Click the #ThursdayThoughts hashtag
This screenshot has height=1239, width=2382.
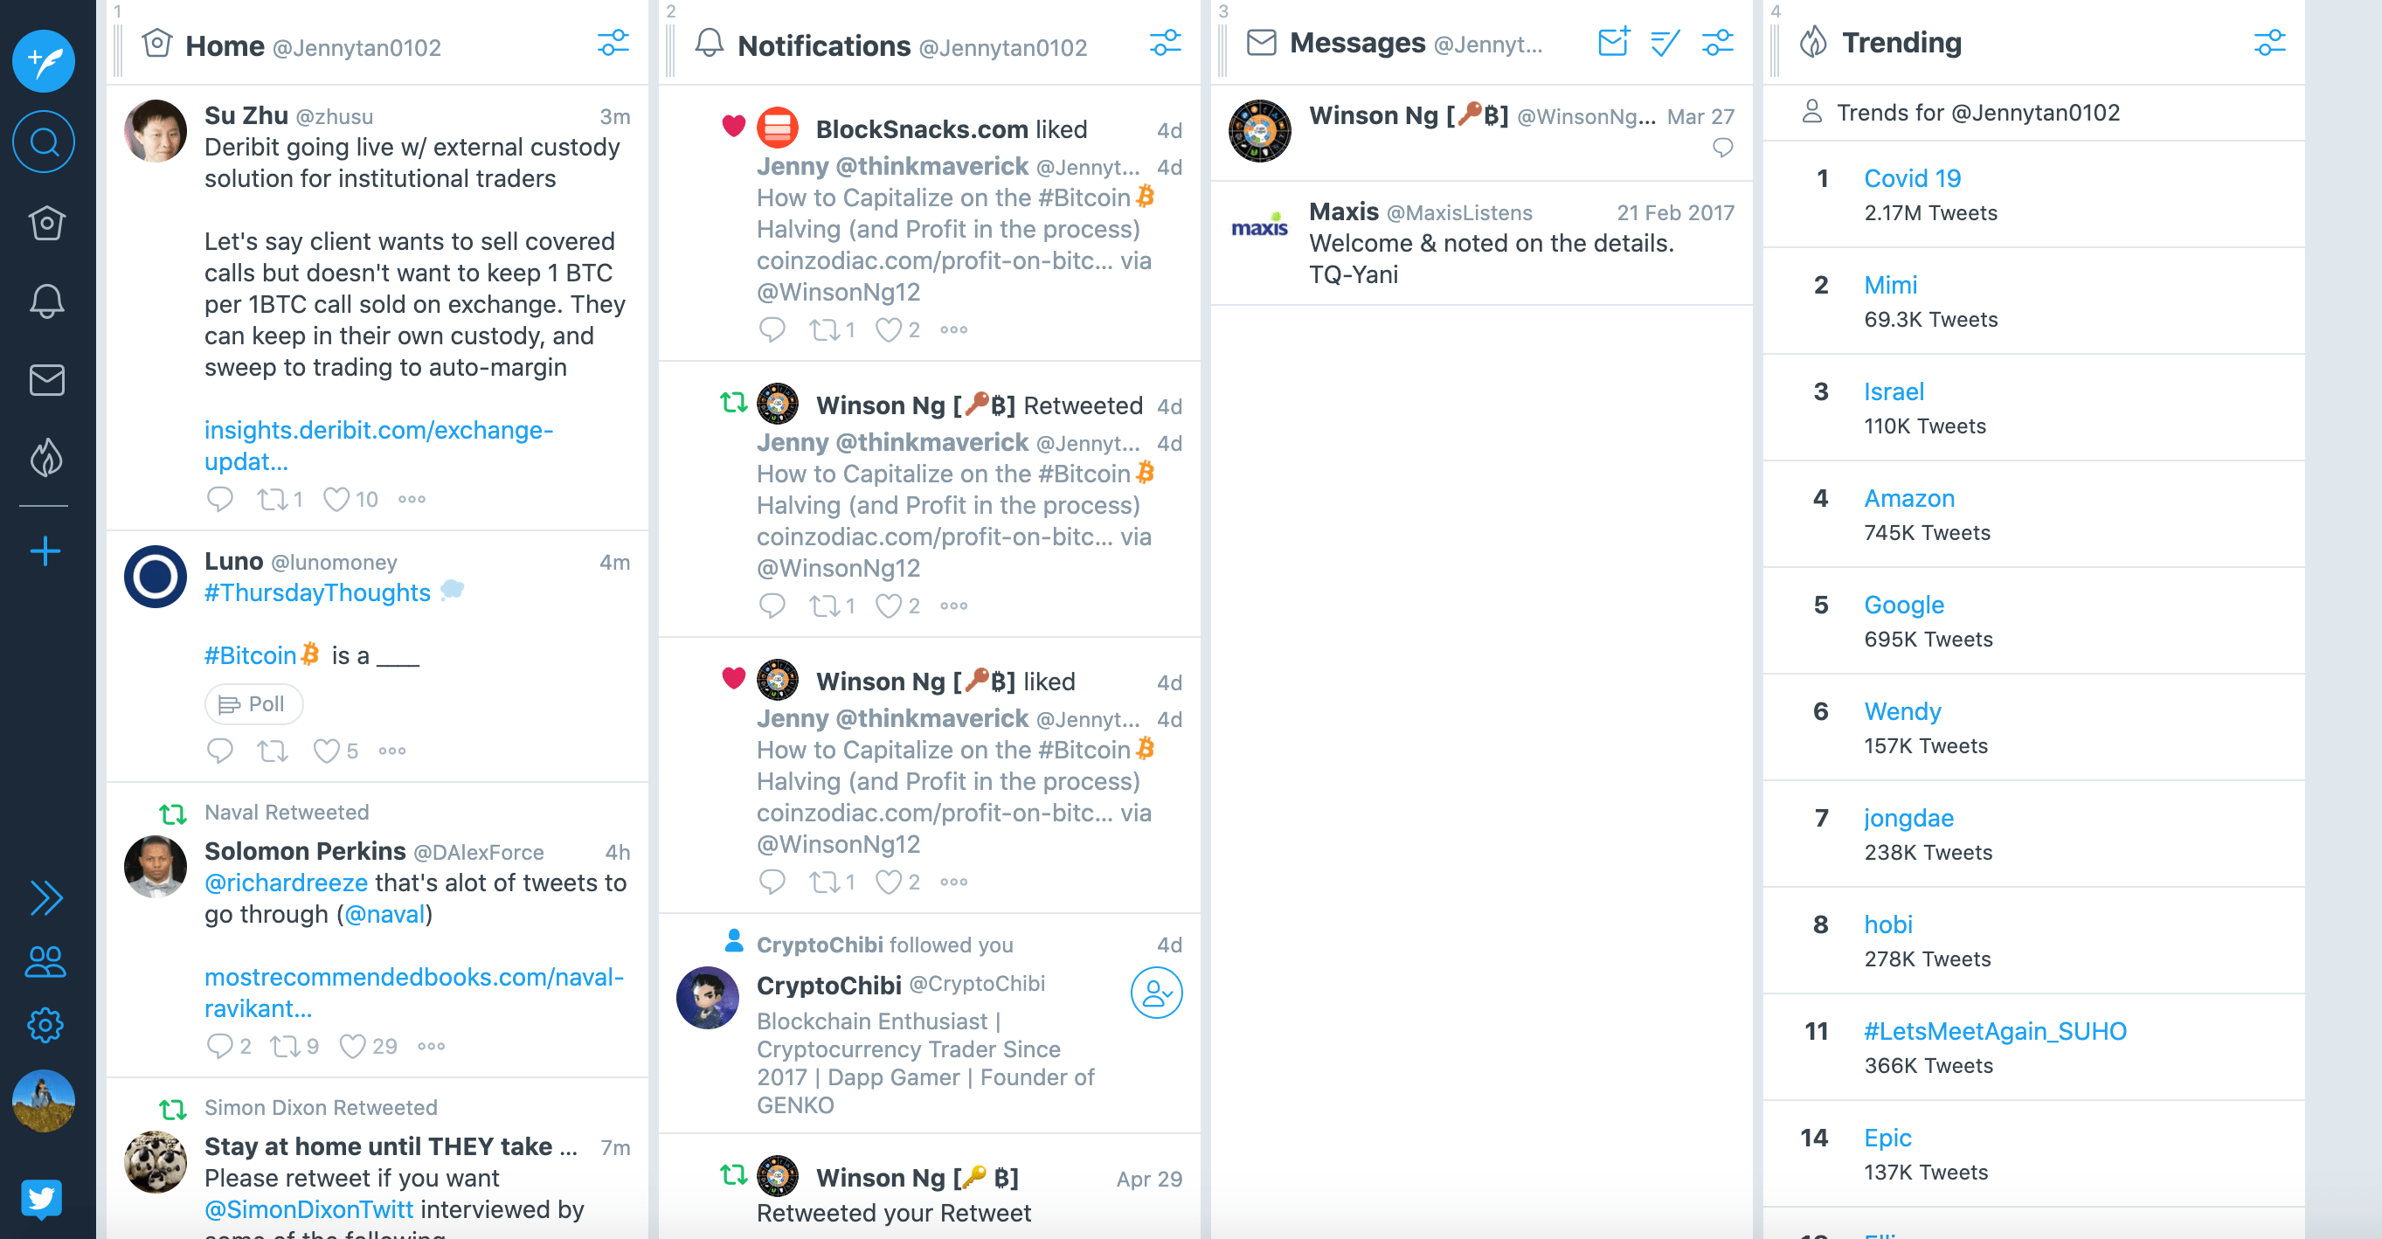point(317,592)
